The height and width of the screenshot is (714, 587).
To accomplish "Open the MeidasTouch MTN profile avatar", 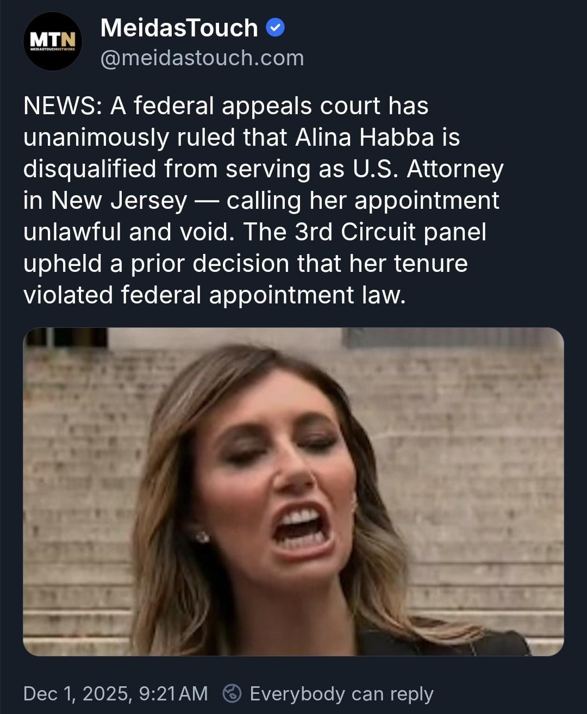I will tap(53, 43).
